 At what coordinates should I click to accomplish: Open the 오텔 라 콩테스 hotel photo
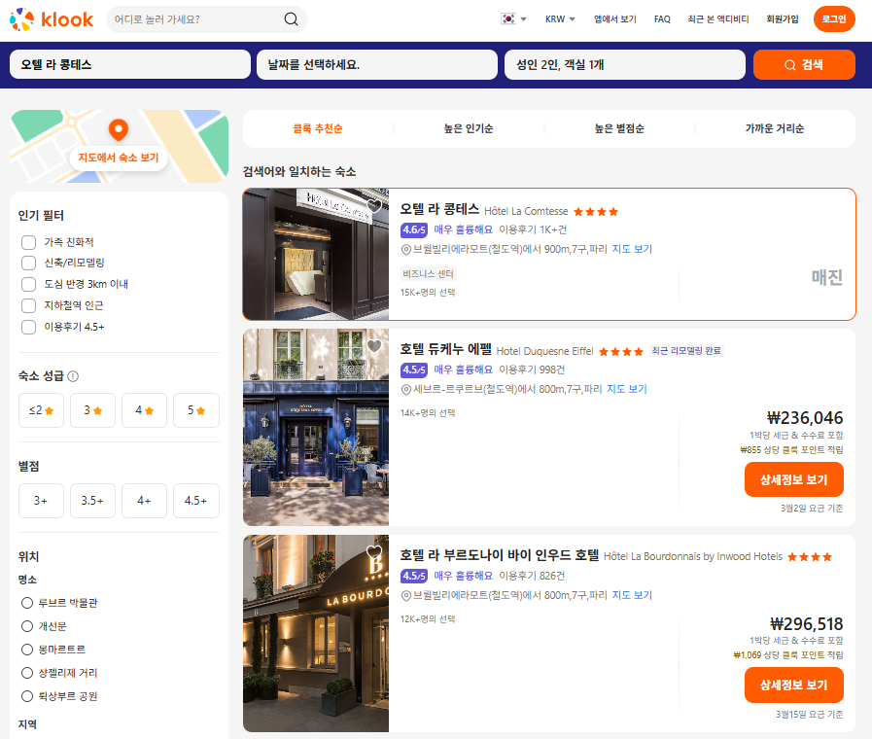(x=316, y=254)
